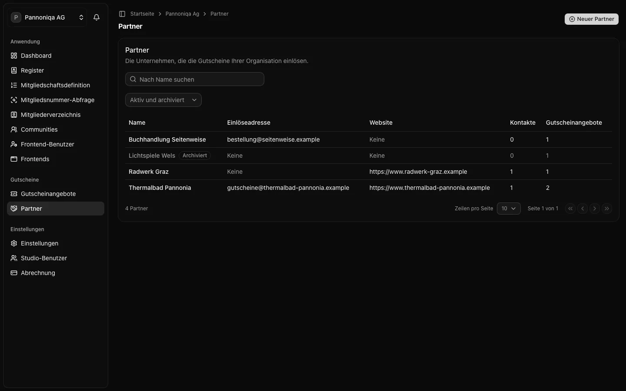Open the rows per page dropdown
Screen dimensions: 626x391
tap(509, 209)
